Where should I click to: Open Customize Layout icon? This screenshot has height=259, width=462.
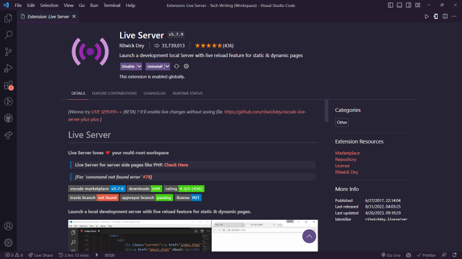[x=418, y=5]
